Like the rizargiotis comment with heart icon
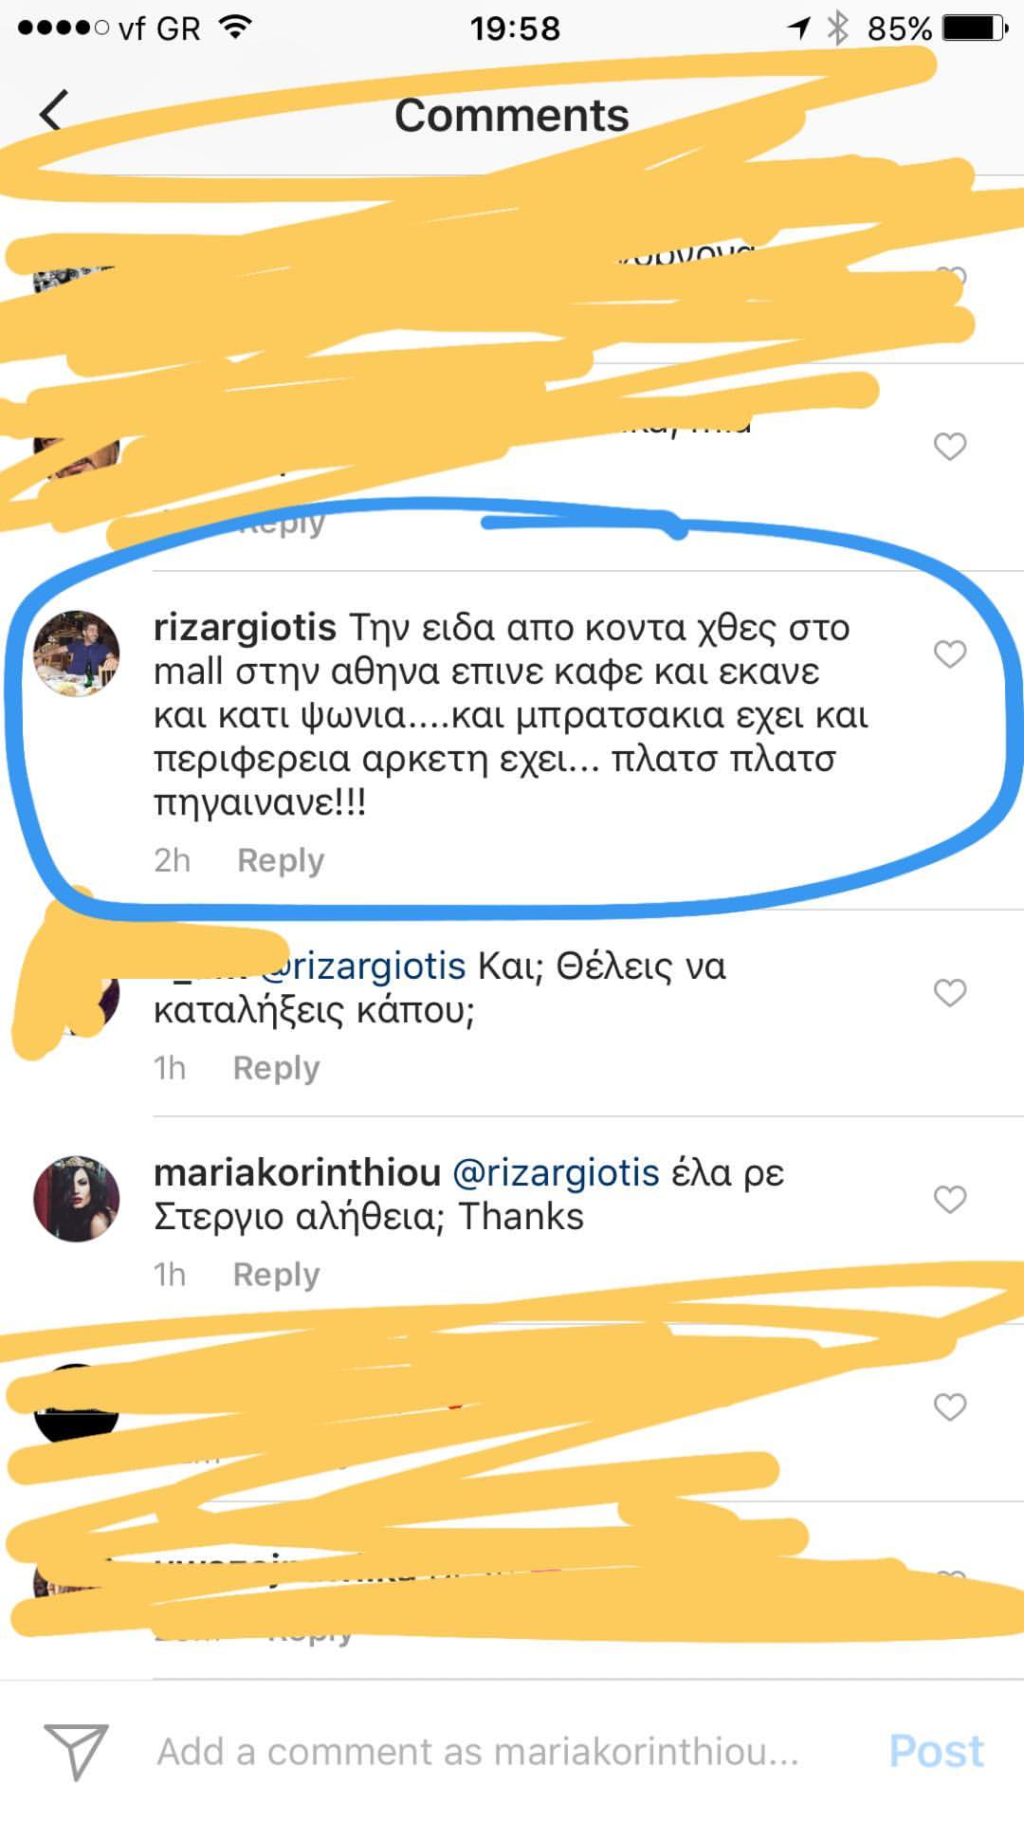The height and width of the screenshot is (1822, 1024). 949,653
